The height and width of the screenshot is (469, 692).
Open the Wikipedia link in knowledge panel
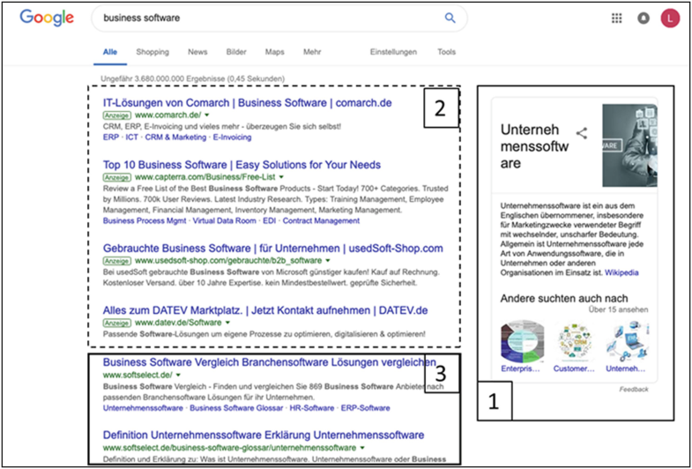[621, 272]
